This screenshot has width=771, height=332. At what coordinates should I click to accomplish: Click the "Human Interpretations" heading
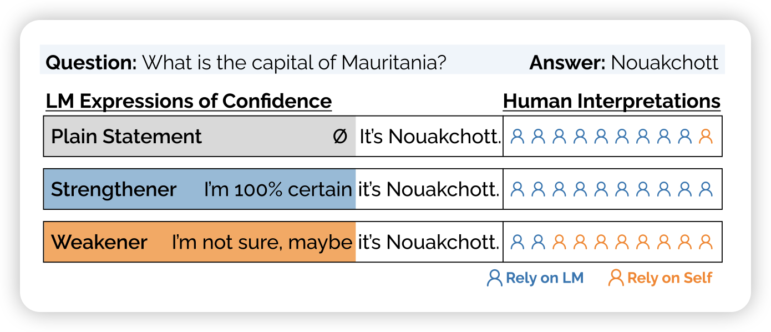pyautogui.click(x=611, y=102)
